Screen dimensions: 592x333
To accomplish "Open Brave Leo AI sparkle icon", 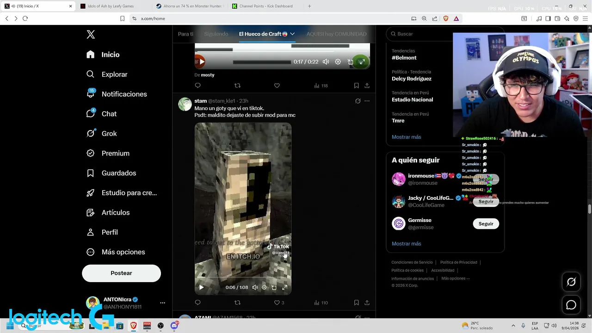I will [x=567, y=18].
